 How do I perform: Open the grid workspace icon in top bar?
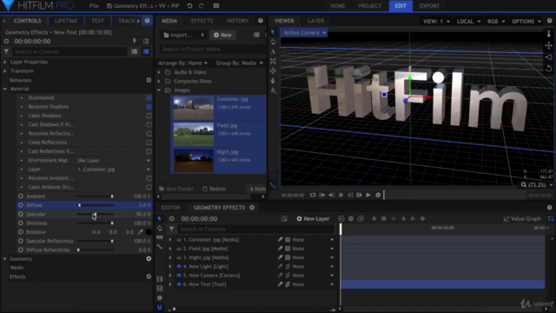coord(216,6)
